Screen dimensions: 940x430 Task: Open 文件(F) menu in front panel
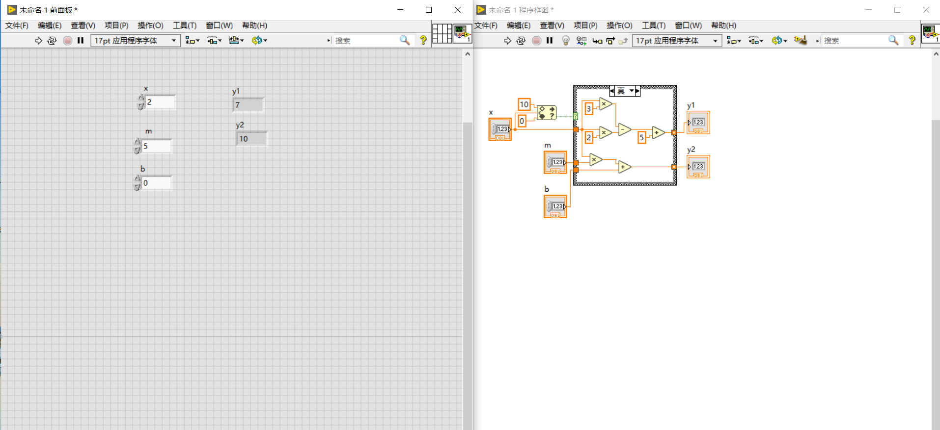(x=17, y=25)
